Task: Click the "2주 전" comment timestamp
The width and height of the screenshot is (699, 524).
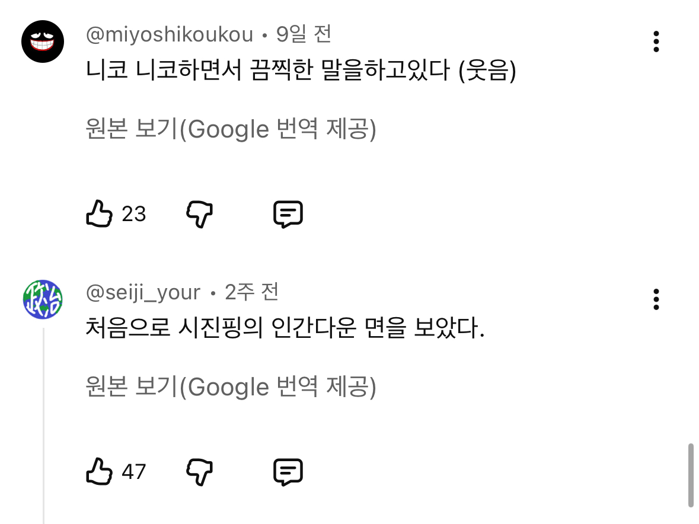Action: pyautogui.click(x=251, y=292)
